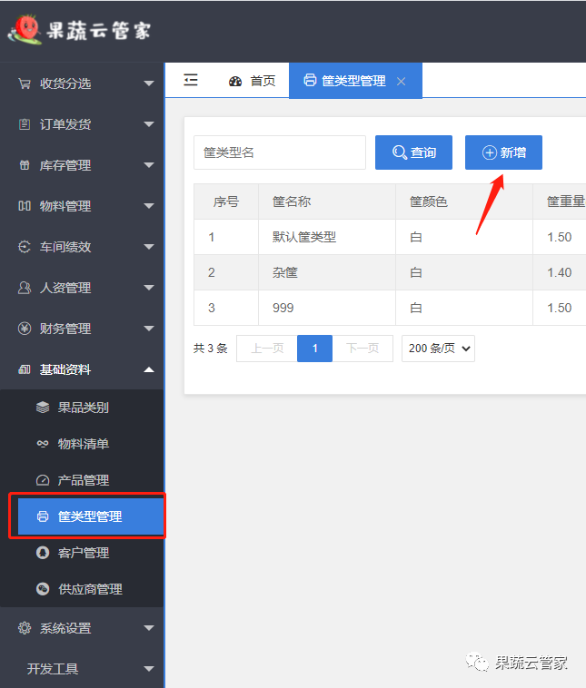Click the sidebar collapse hamburger icon
The image size is (586, 688).
191,81
